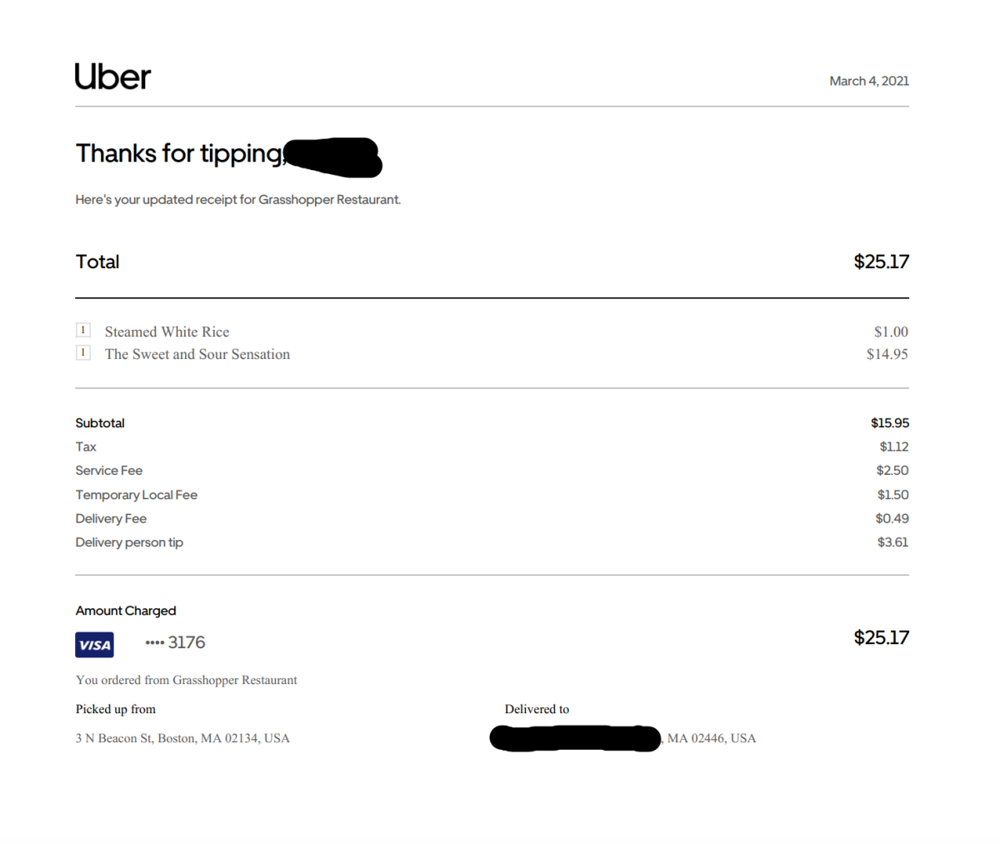Click the Subtotal amount $15.95
Image resolution: width=1000 pixels, height=844 pixels.
889,423
